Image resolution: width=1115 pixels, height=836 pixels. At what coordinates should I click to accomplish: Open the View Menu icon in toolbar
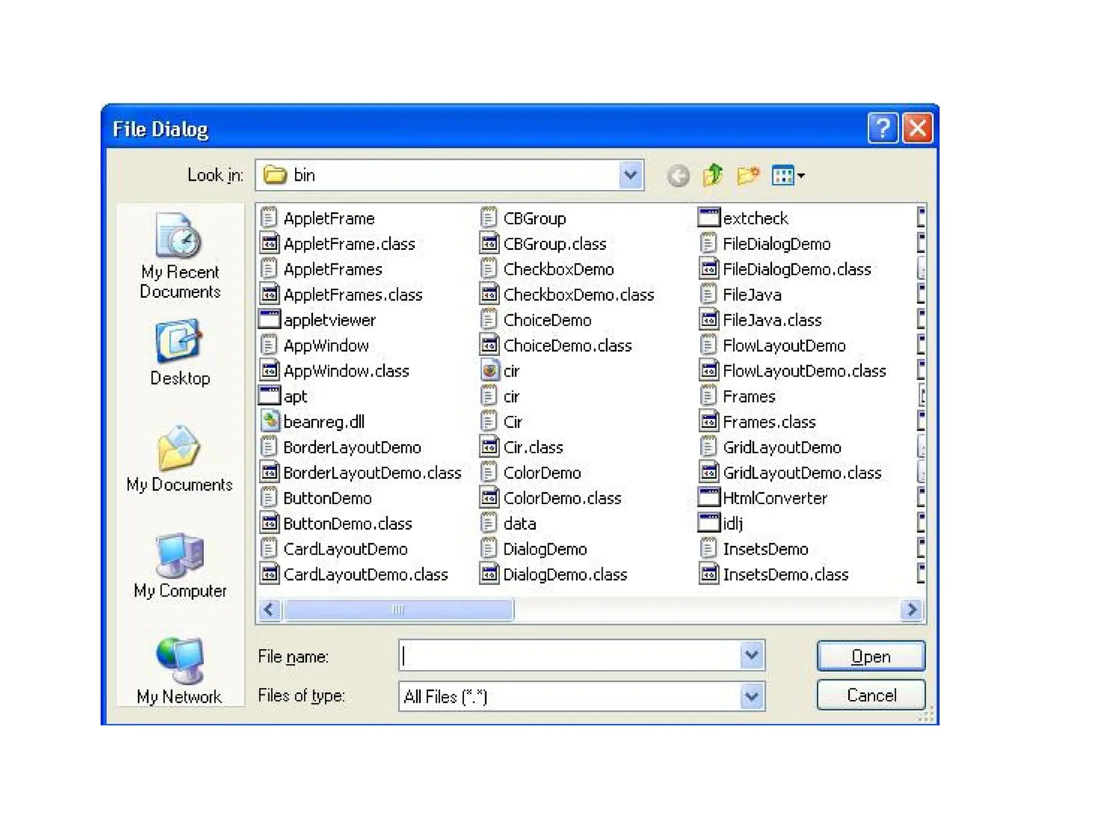[788, 175]
